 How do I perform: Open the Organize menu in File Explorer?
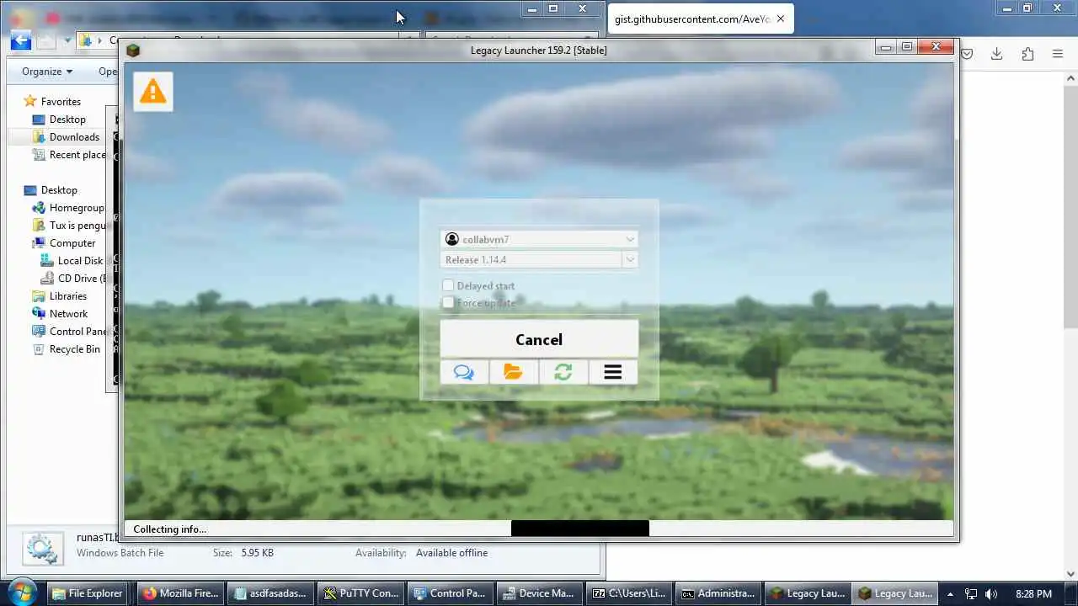click(47, 72)
